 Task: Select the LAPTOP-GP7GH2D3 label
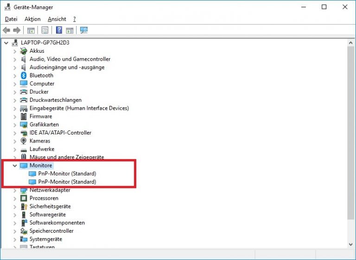(45, 43)
